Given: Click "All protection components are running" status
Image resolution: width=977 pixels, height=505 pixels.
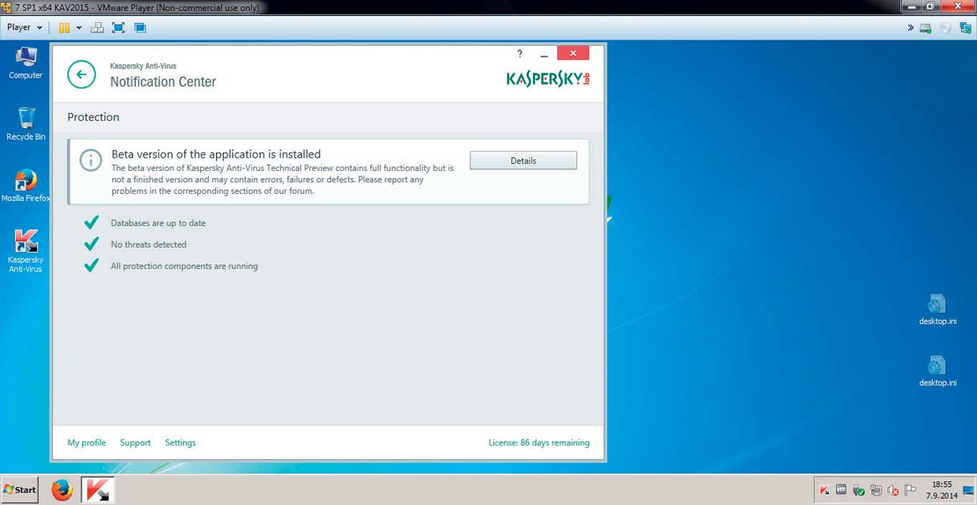Looking at the screenshot, I should click(184, 266).
